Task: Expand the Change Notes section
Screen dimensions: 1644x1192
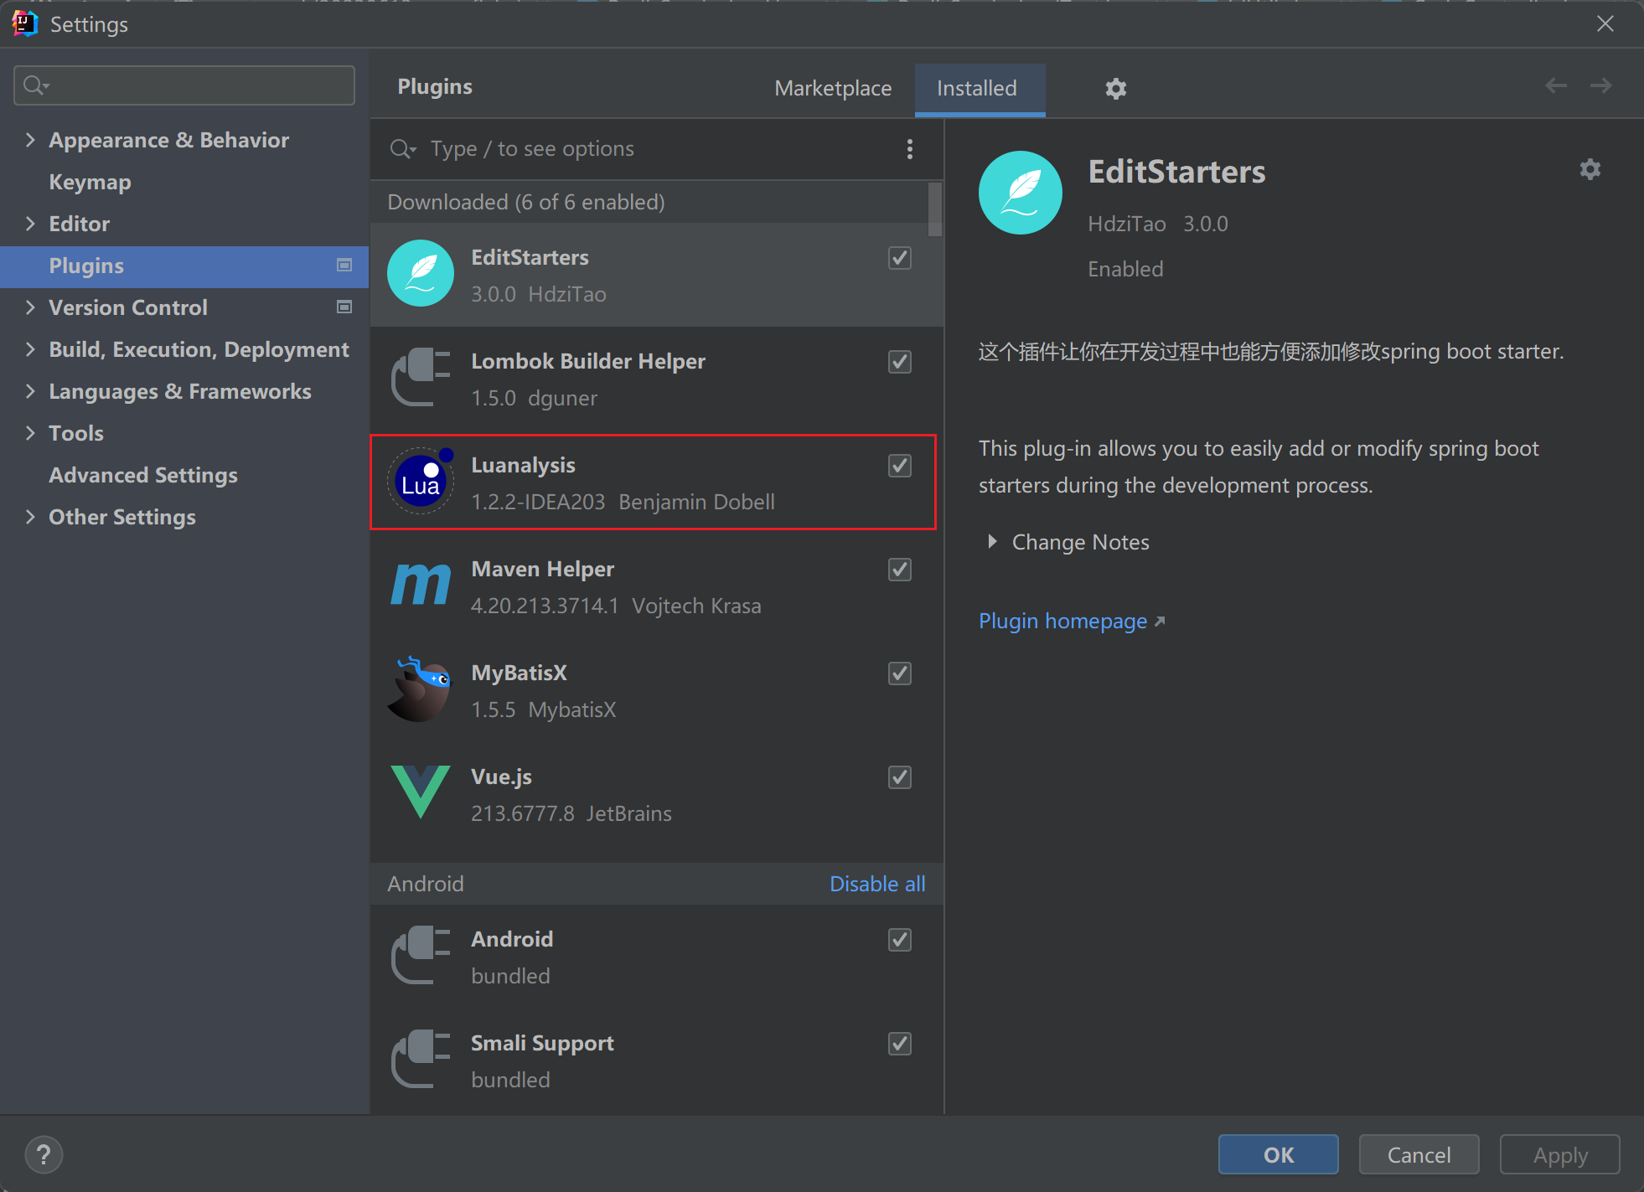Action: [992, 542]
